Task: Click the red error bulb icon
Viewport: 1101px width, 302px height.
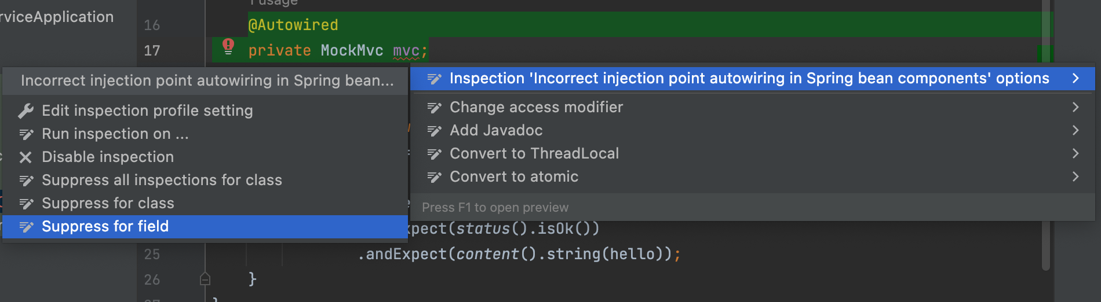Action: coord(228,46)
